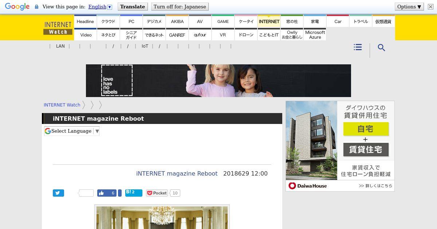Click the love has no labels banner
Viewport: 437px width, 229px height.
[x=219, y=81]
